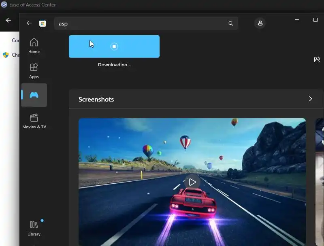Click the search magnifier icon
The height and width of the screenshot is (246, 324).
(231, 23)
